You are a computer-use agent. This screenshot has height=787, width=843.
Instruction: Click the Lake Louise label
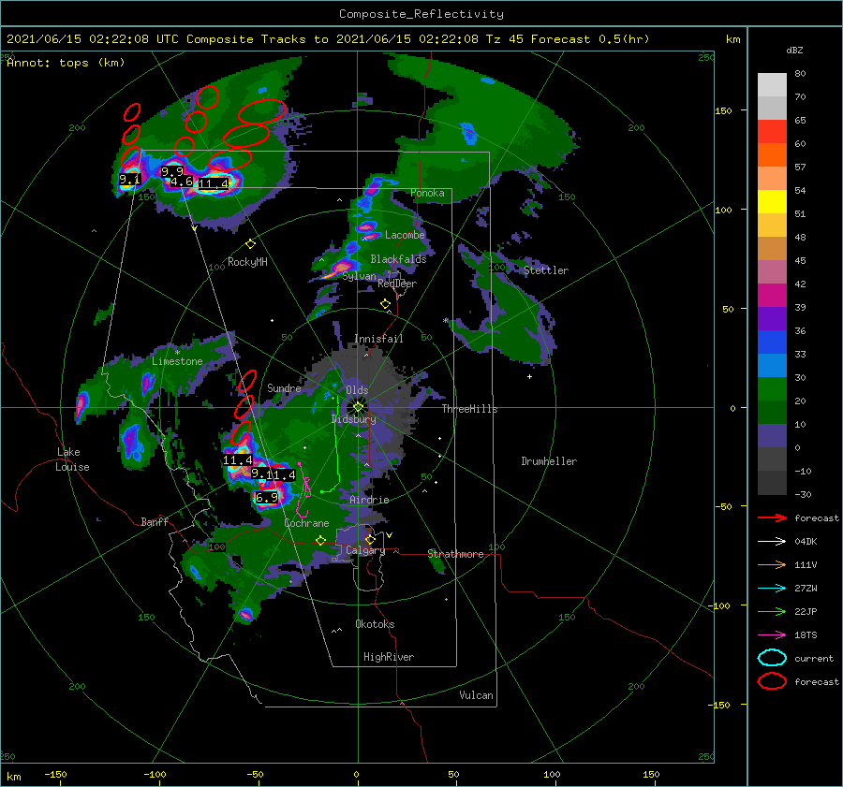point(73,459)
